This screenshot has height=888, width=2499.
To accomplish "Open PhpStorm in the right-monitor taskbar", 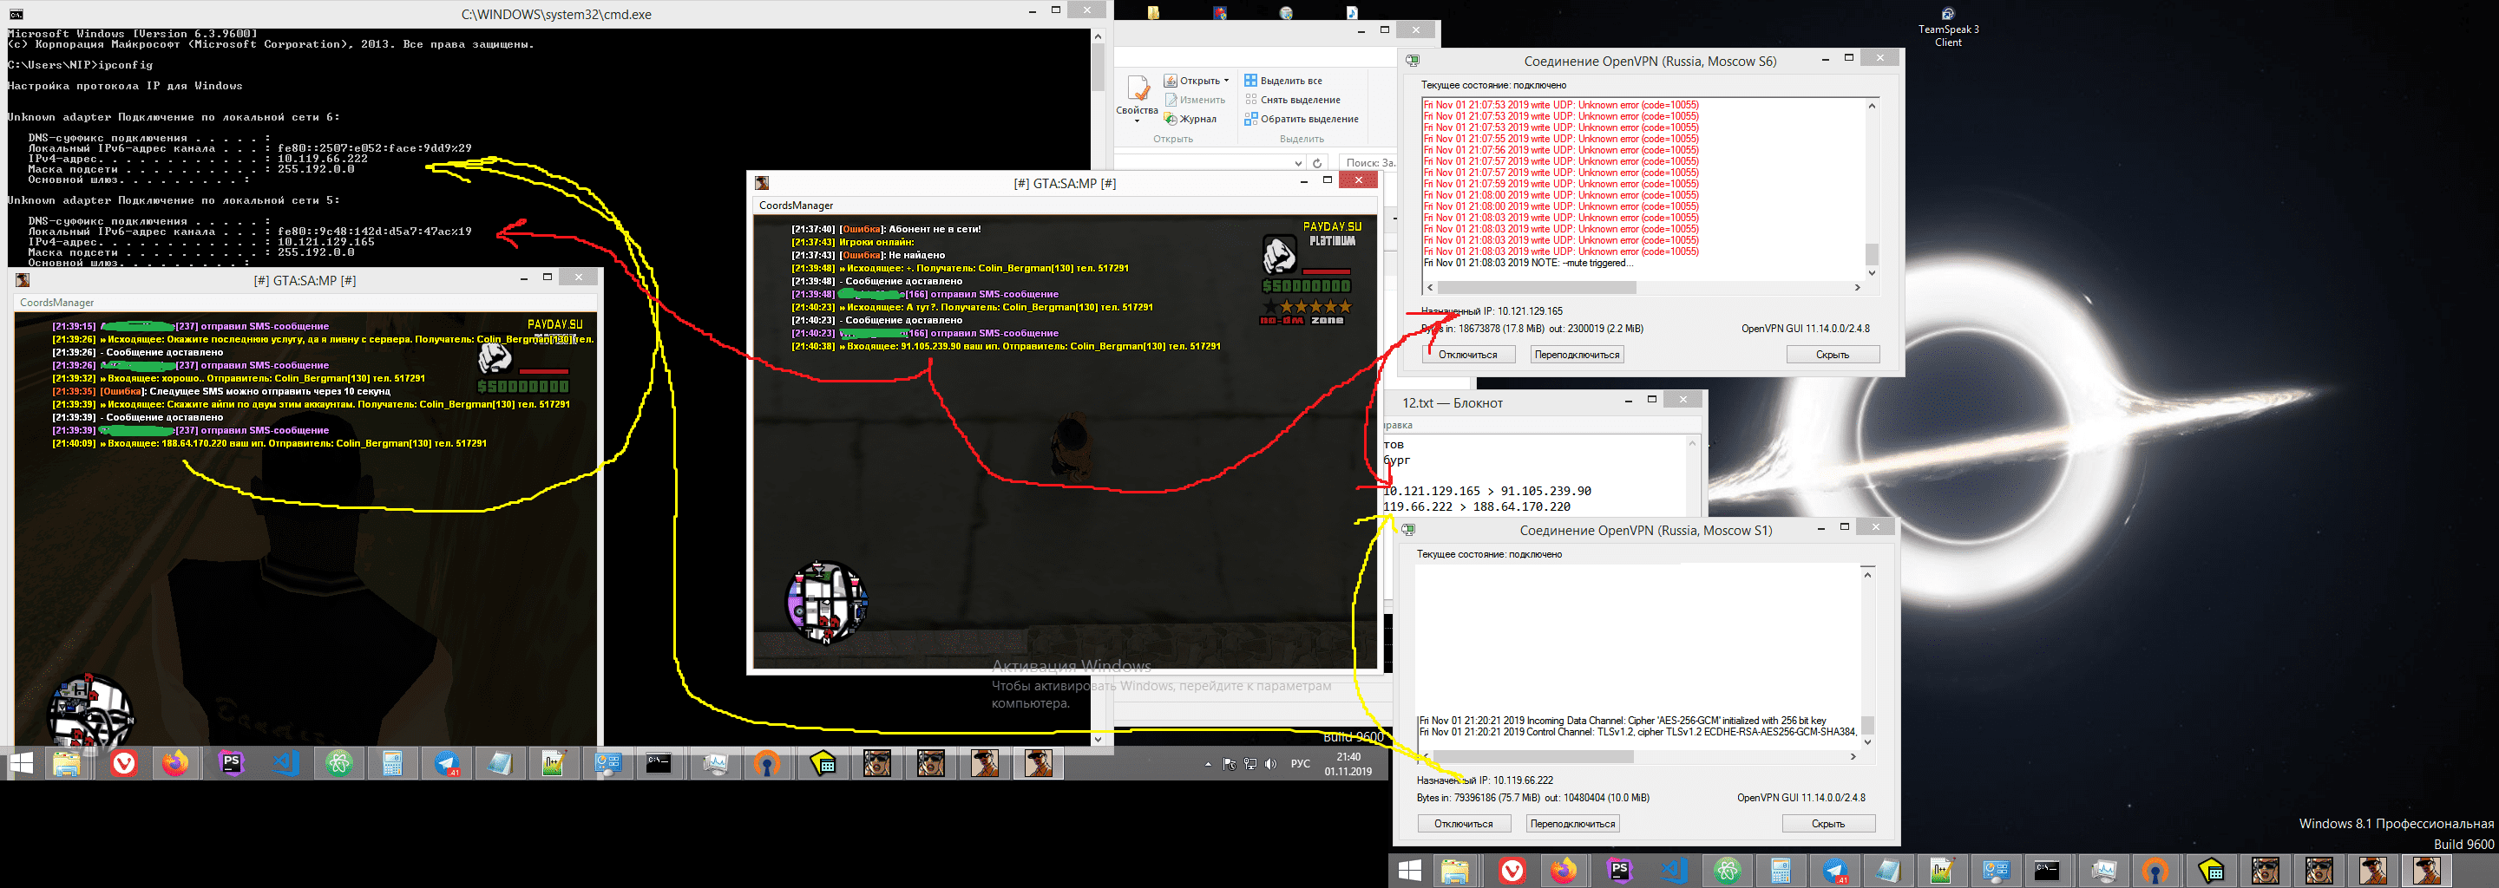I will pos(1619,872).
